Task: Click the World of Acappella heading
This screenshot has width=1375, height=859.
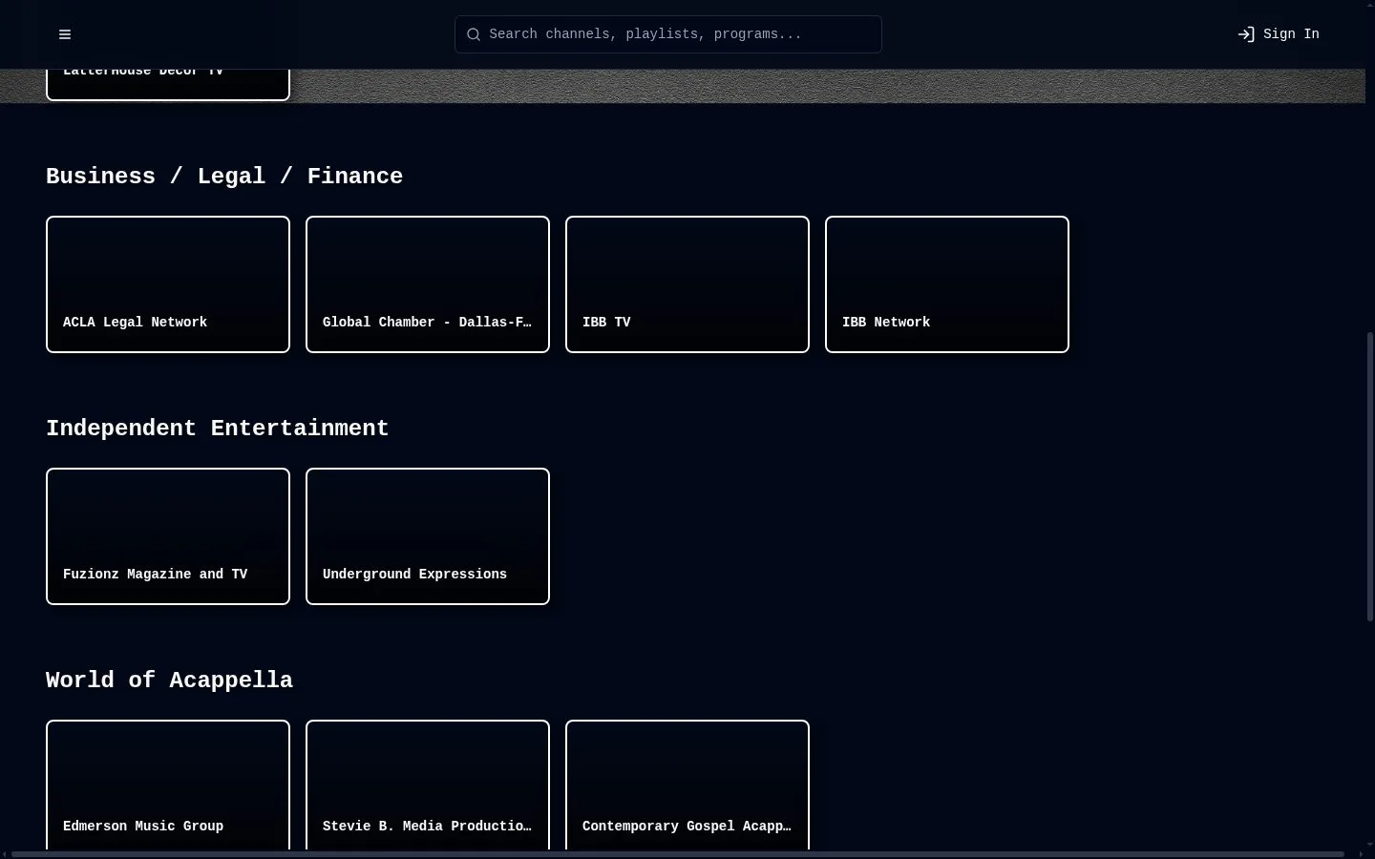Action: pos(169,681)
